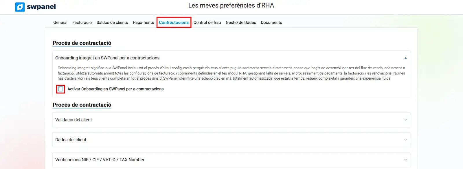Open the General tab

pos(60,22)
